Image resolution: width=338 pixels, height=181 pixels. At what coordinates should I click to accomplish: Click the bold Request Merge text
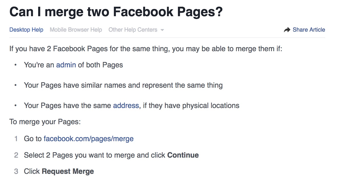(68, 171)
